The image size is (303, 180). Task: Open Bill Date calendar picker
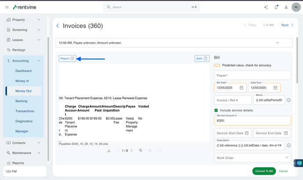point(241,88)
